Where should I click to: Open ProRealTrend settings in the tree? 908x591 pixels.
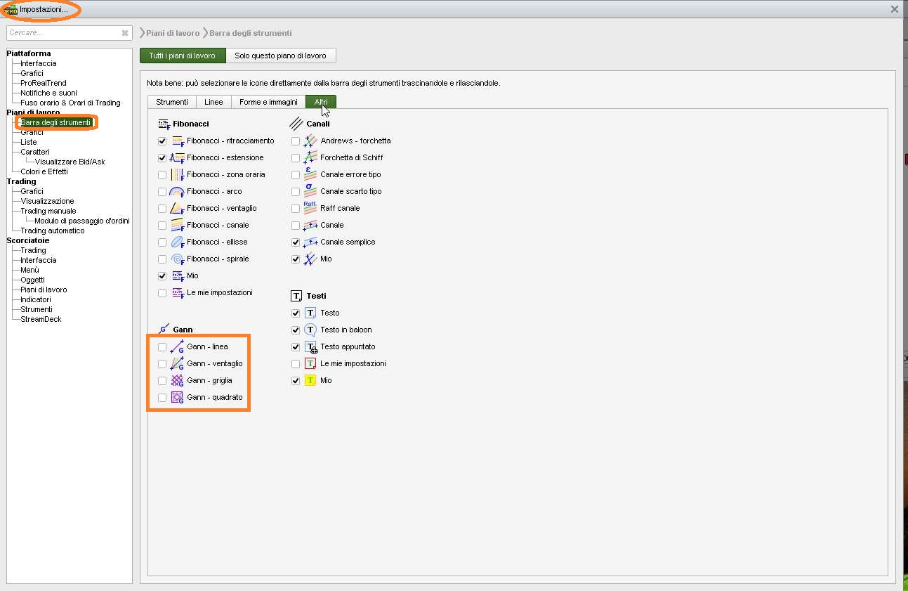(44, 83)
